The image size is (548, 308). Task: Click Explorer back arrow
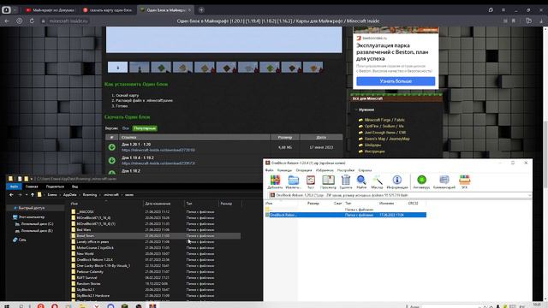pyautogui.click(x=11, y=195)
